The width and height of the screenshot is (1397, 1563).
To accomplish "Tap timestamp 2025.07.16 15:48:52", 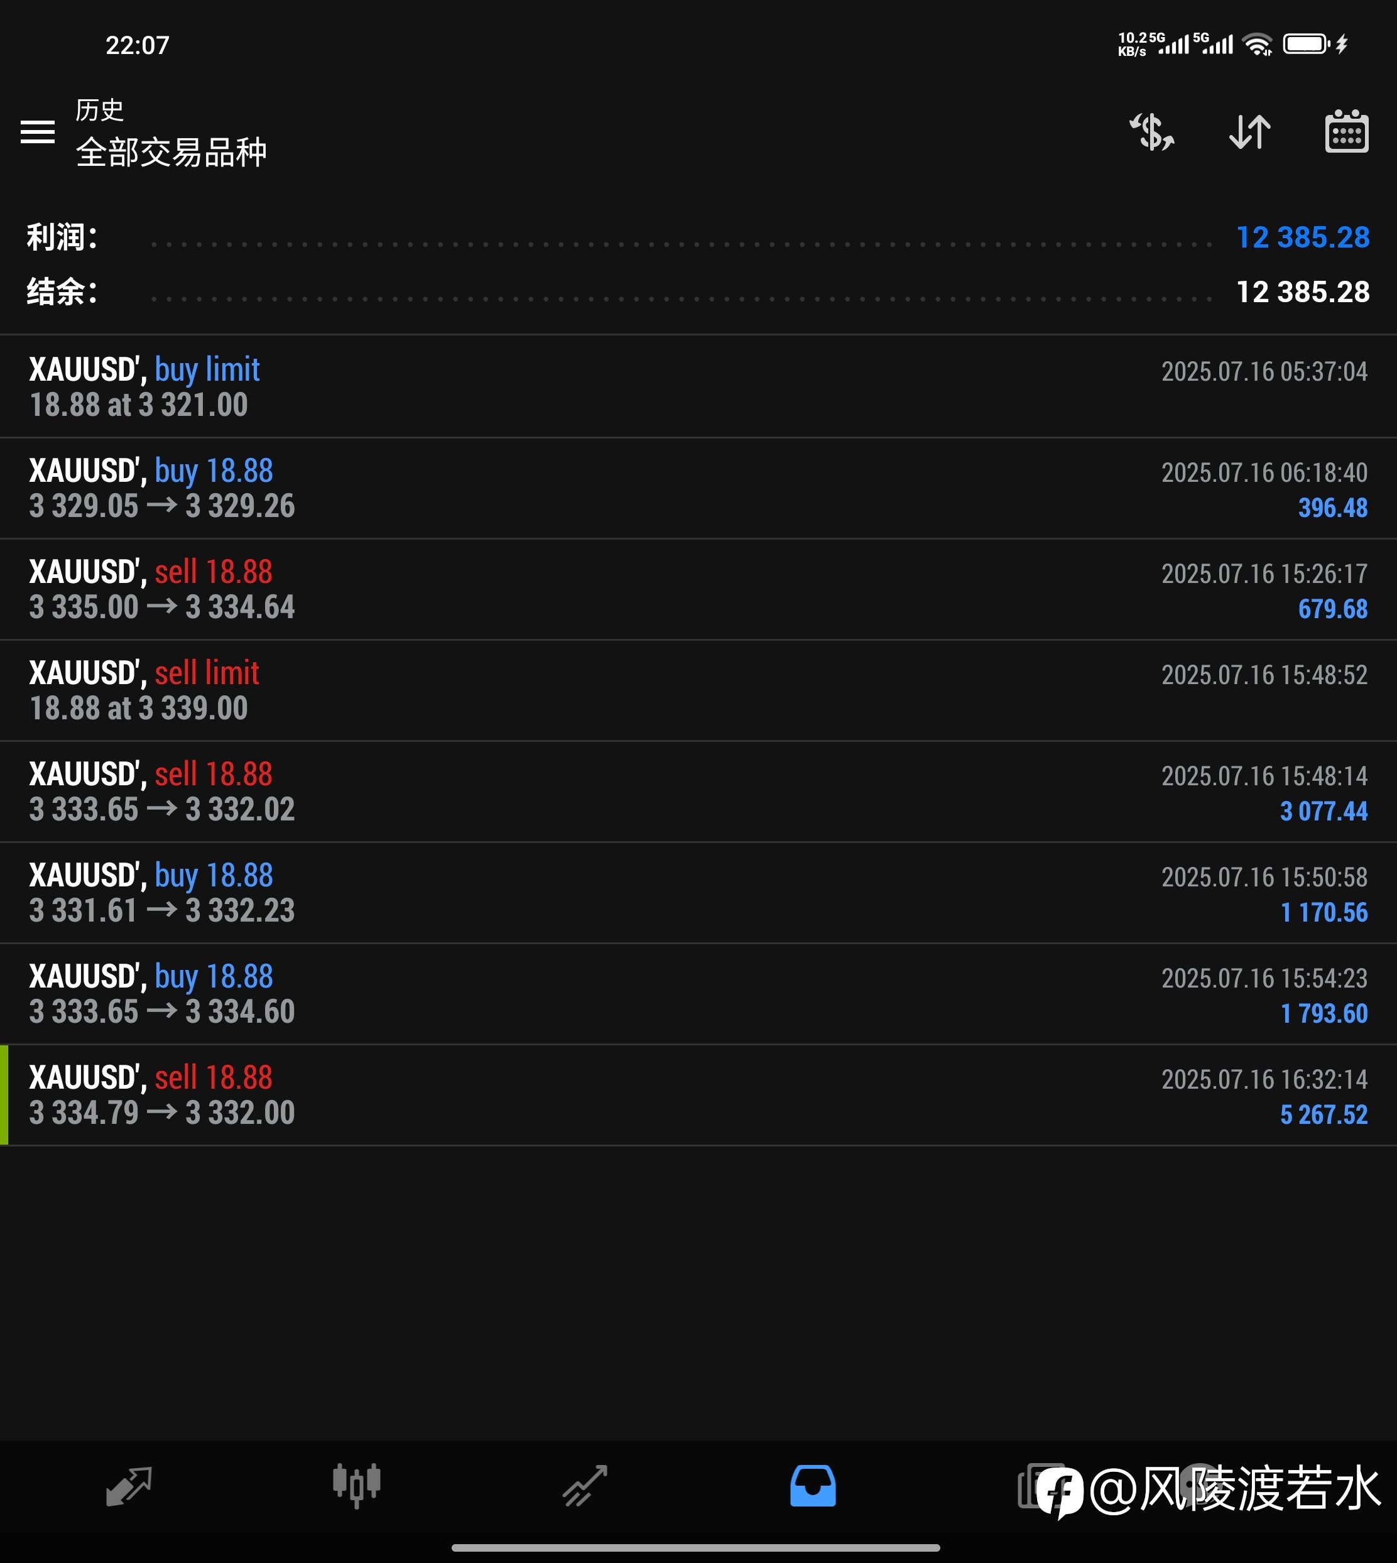I will [1264, 675].
